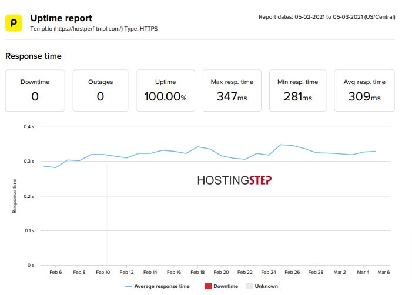Click the 0.1 s y-axis label
Viewport: 412px width, 295px height.
(x=29, y=230)
